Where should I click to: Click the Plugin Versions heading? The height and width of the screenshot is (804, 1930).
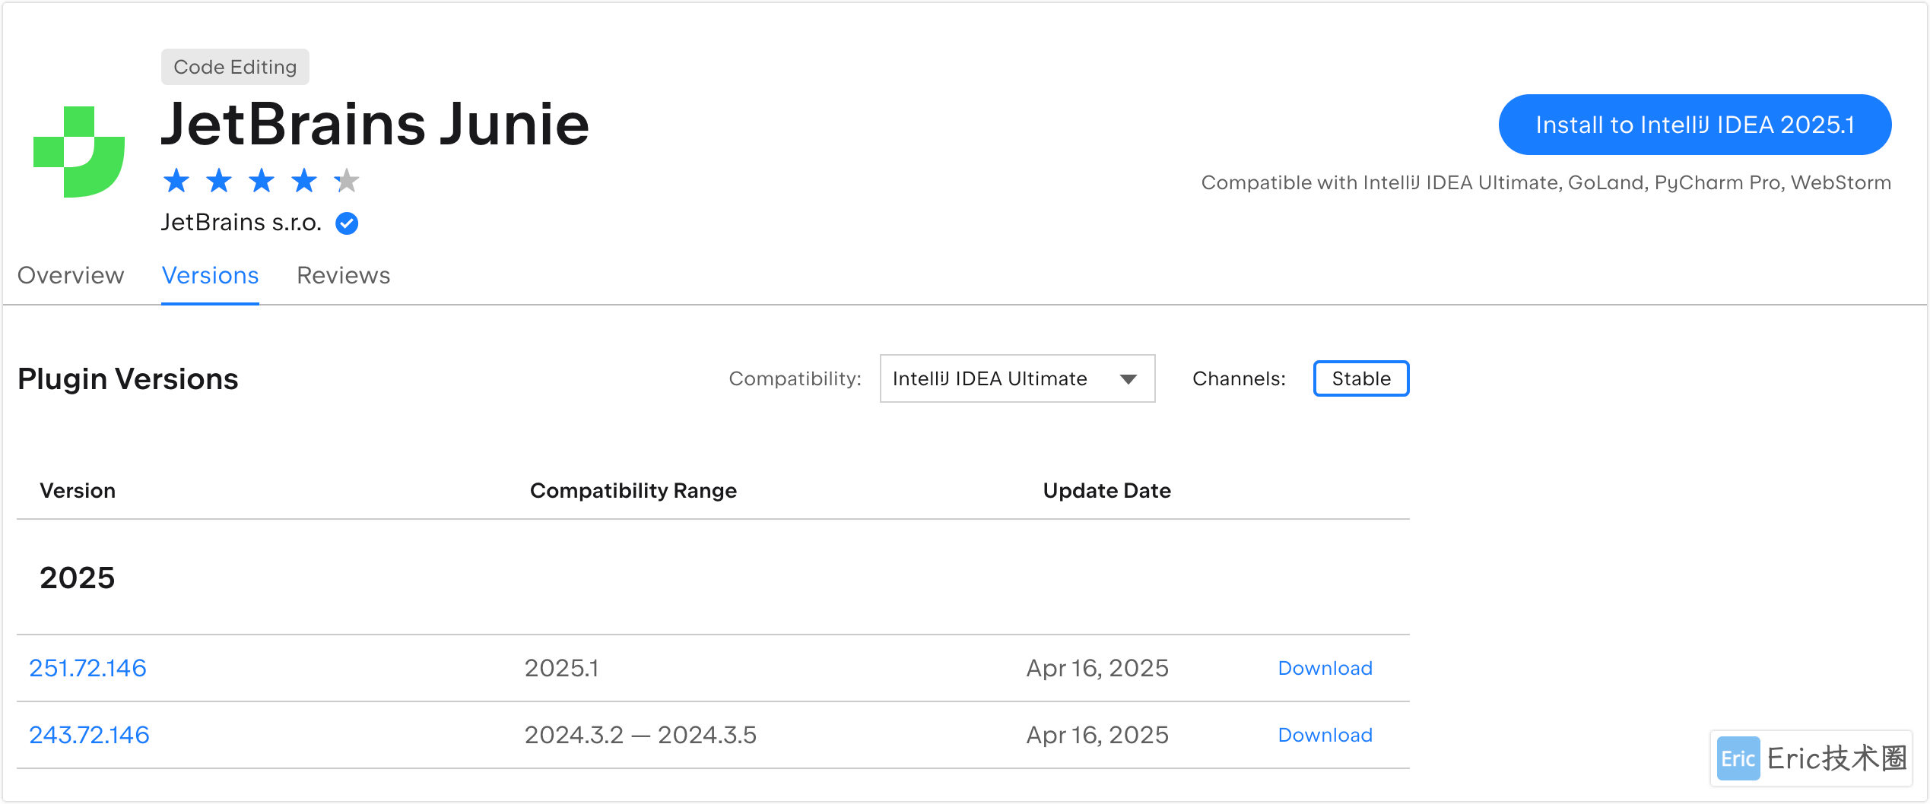[128, 378]
